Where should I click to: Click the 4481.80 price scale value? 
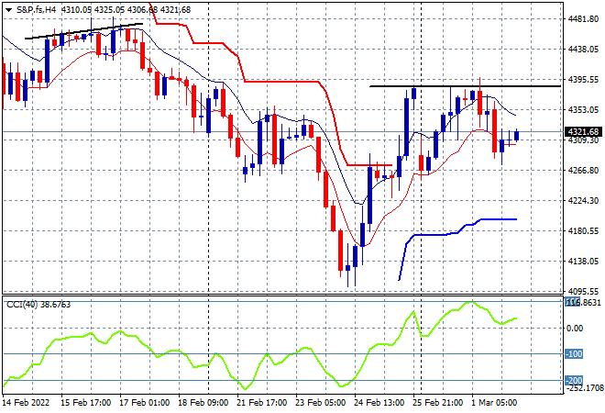click(583, 18)
